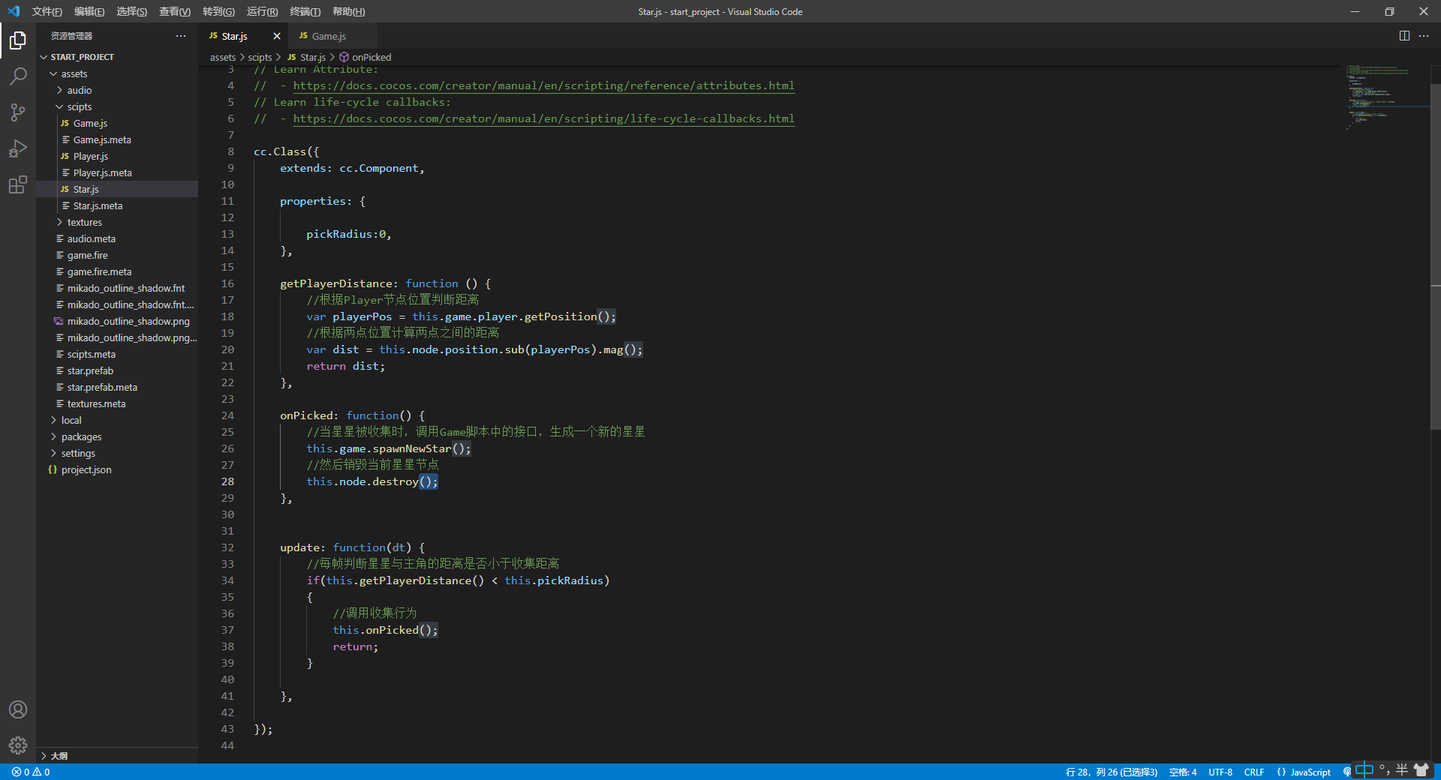Close the Star.js editor tab
This screenshot has height=780, width=1441.
coord(277,36)
